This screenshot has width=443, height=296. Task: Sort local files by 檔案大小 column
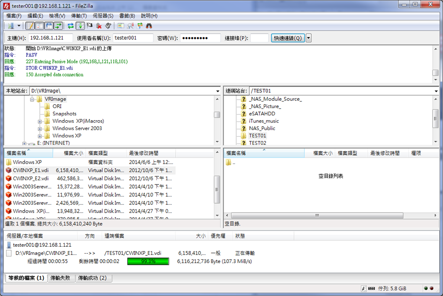point(69,153)
